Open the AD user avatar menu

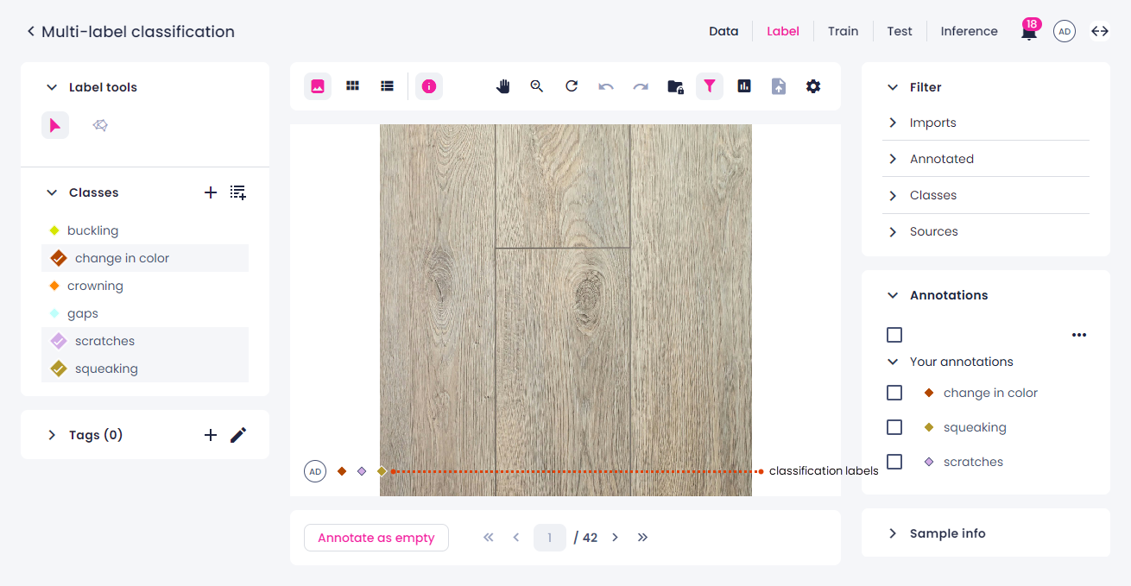(1065, 32)
